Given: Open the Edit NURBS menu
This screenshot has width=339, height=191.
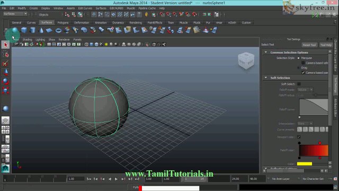Looking at the screenshot, I should pyautogui.click(x=117, y=8).
